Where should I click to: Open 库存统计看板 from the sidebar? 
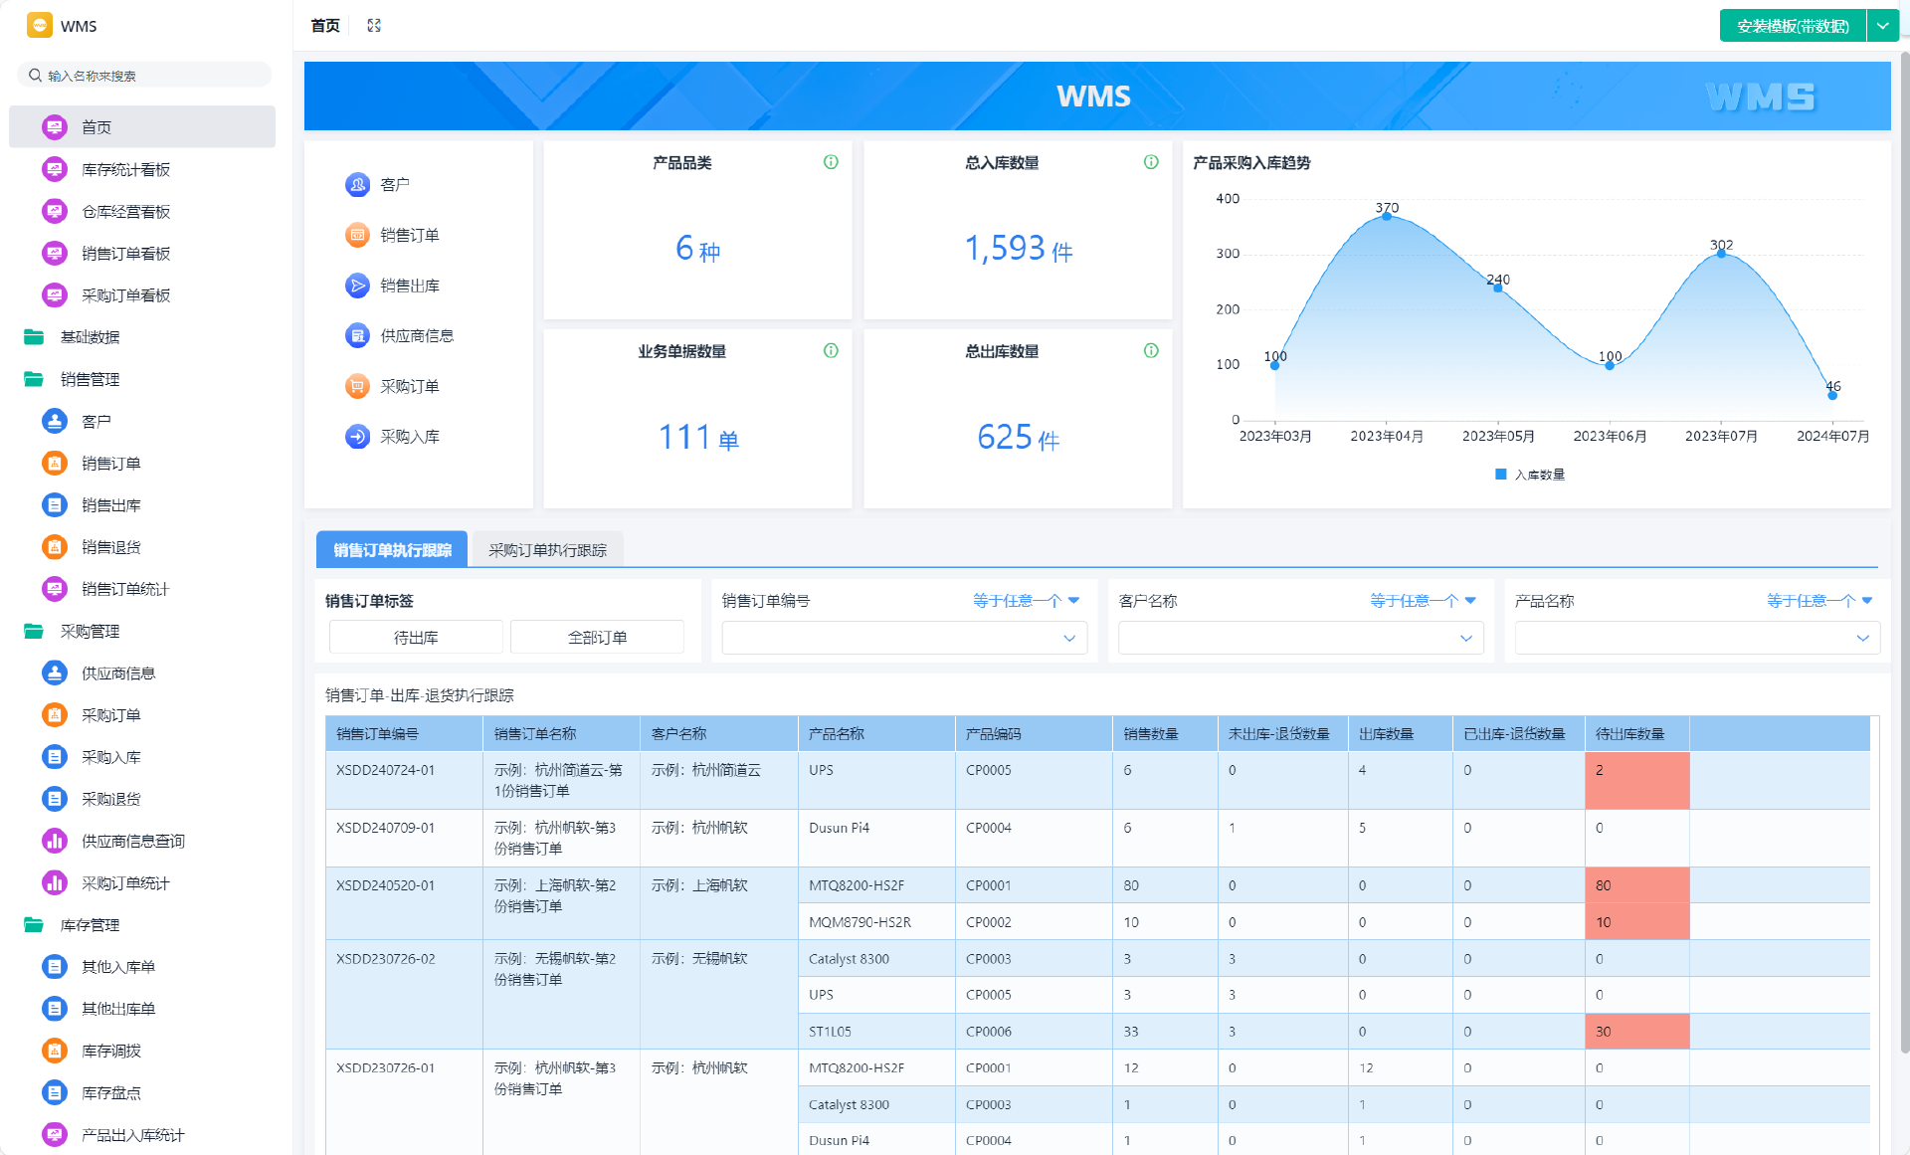(124, 169)
